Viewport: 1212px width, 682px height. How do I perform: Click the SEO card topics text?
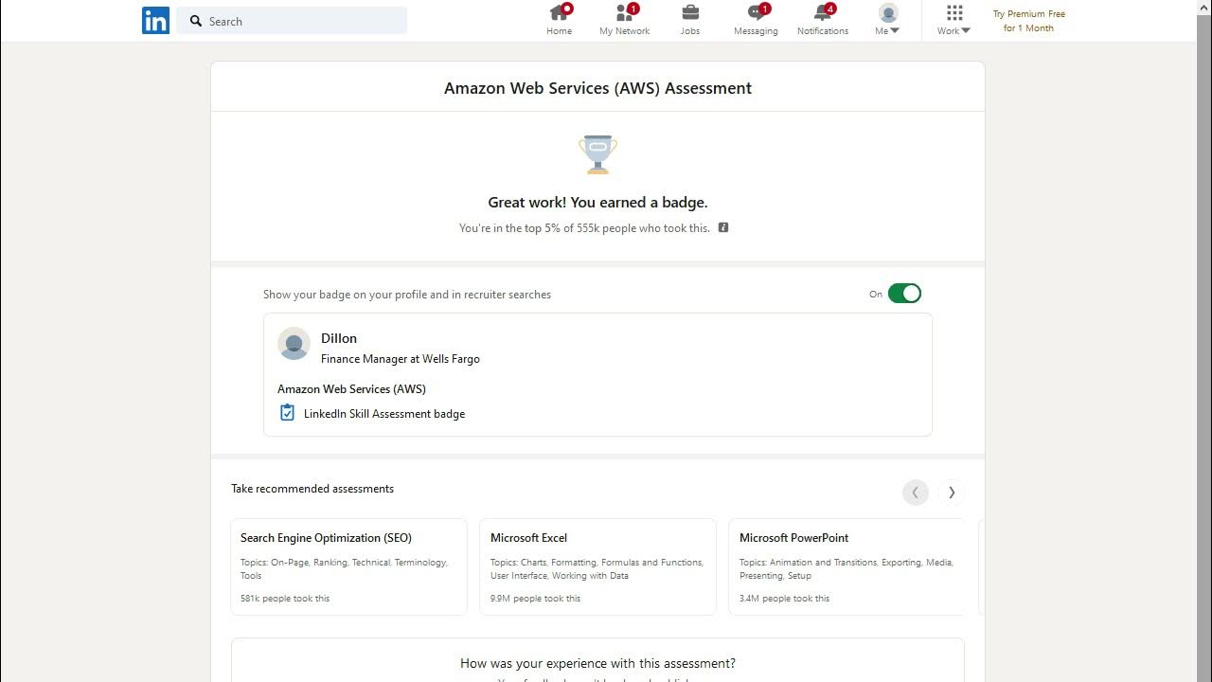pos(344,569)
